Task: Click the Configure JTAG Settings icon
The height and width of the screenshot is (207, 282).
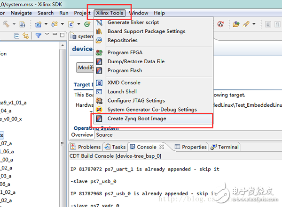Action: click(x=99, y=100)
